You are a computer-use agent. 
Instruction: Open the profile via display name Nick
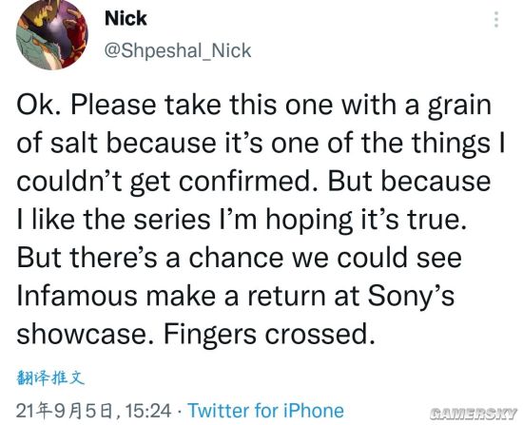[x=126, y=18]
